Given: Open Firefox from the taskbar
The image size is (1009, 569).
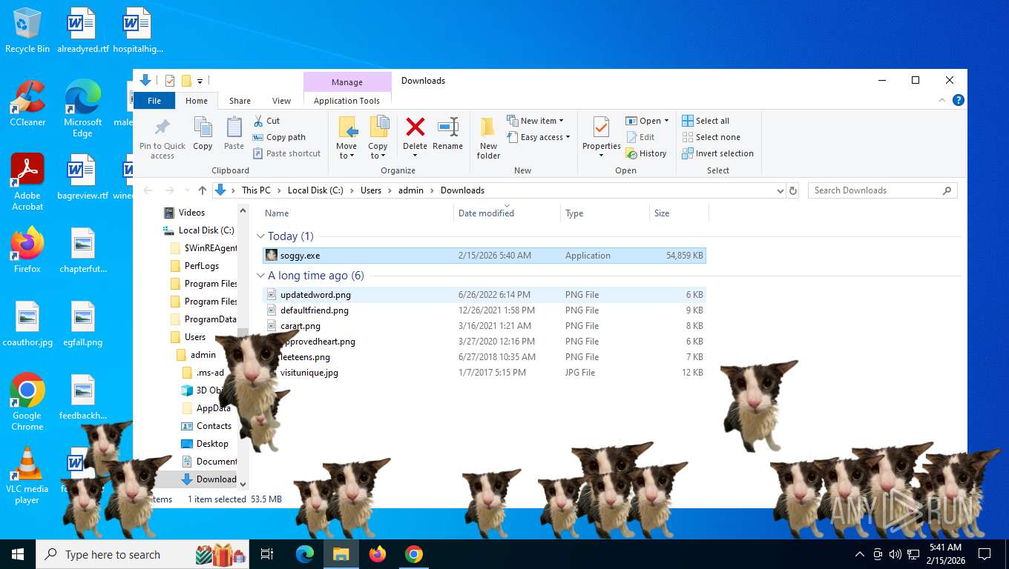Looking at the screenshot, I should 378,554.
